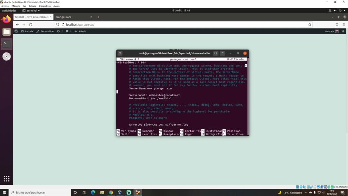Open the Firefox hamburger application menu
348x196 pixels.
[x=344, y=24]
